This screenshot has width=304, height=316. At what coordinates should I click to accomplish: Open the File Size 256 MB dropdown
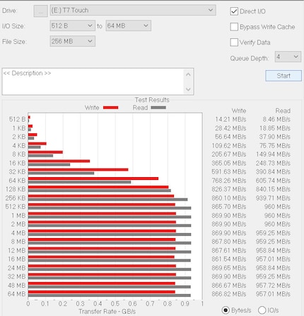click(73, 41)
